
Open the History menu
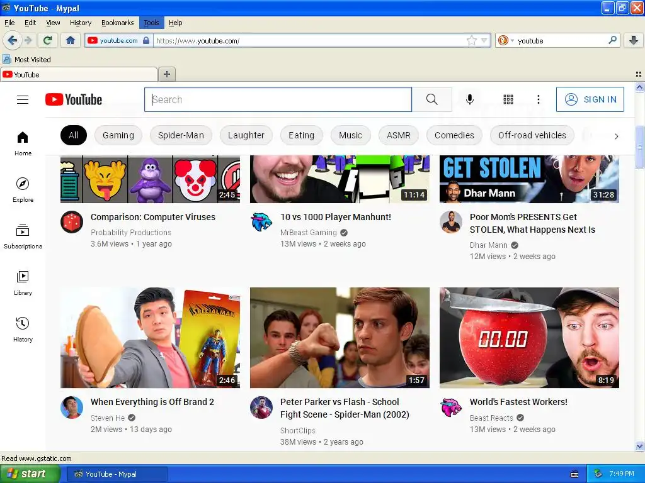pyautogui.click(x=80, y=23)
